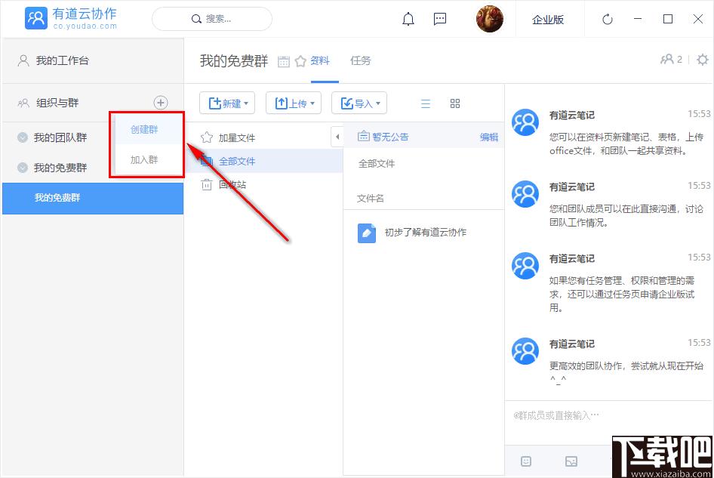The image size is (714, 478).
Task: Choose 加入群 from the popup menu
Action: tap(144, 159)
